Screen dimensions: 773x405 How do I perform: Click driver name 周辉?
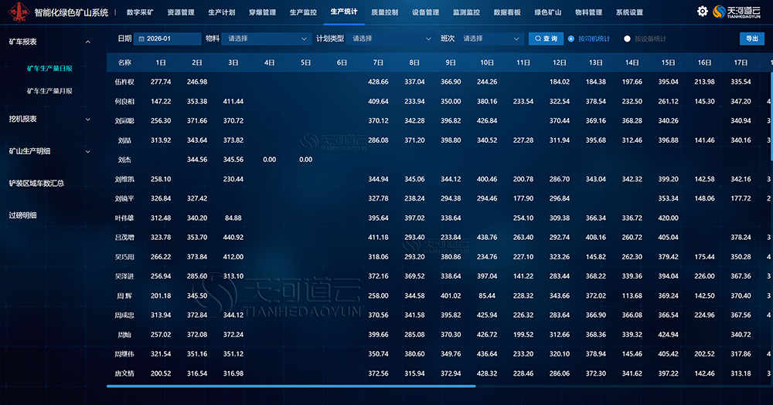(x=124, y=295)
